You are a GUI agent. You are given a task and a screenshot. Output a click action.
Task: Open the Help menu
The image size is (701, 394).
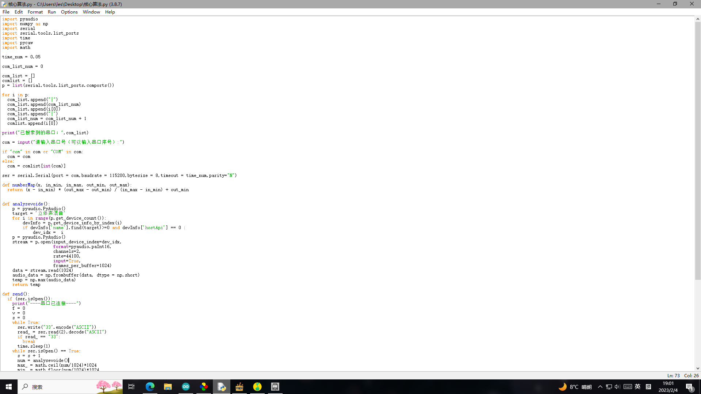(110, 12)
